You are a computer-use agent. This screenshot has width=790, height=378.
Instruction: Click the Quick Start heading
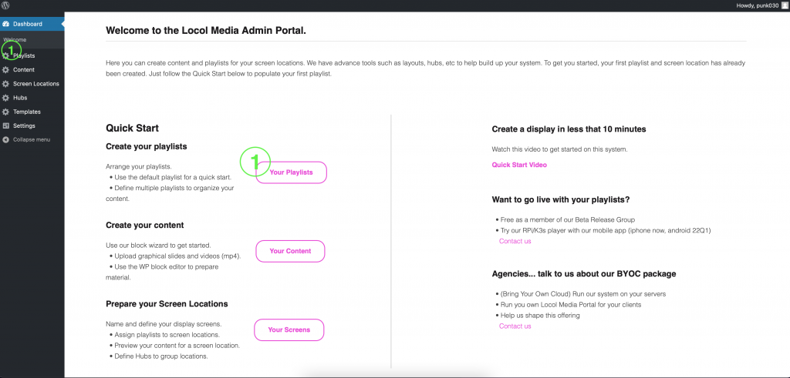tap(133, 129)
